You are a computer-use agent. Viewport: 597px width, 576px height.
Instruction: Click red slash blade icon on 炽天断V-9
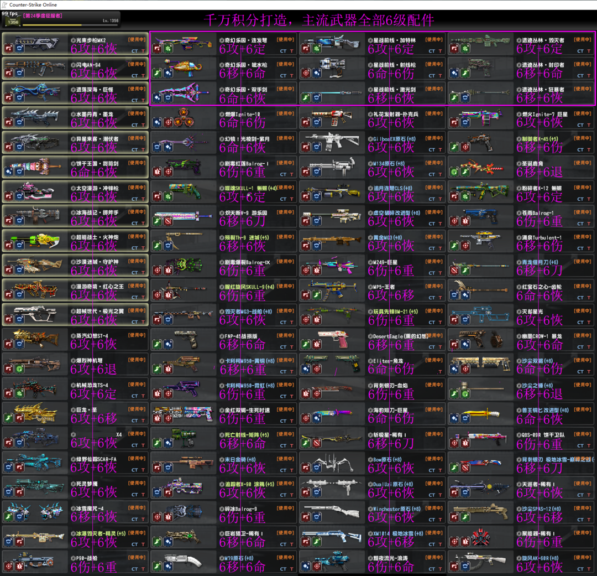tap(168, 221)
